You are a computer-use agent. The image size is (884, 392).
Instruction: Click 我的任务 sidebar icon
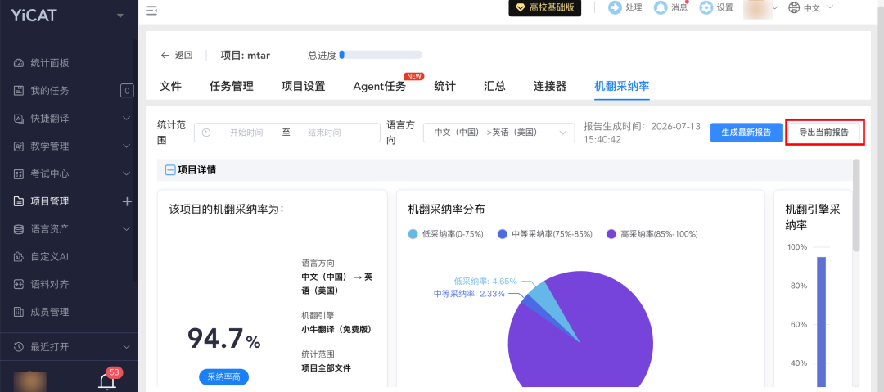tap(19, 91)
